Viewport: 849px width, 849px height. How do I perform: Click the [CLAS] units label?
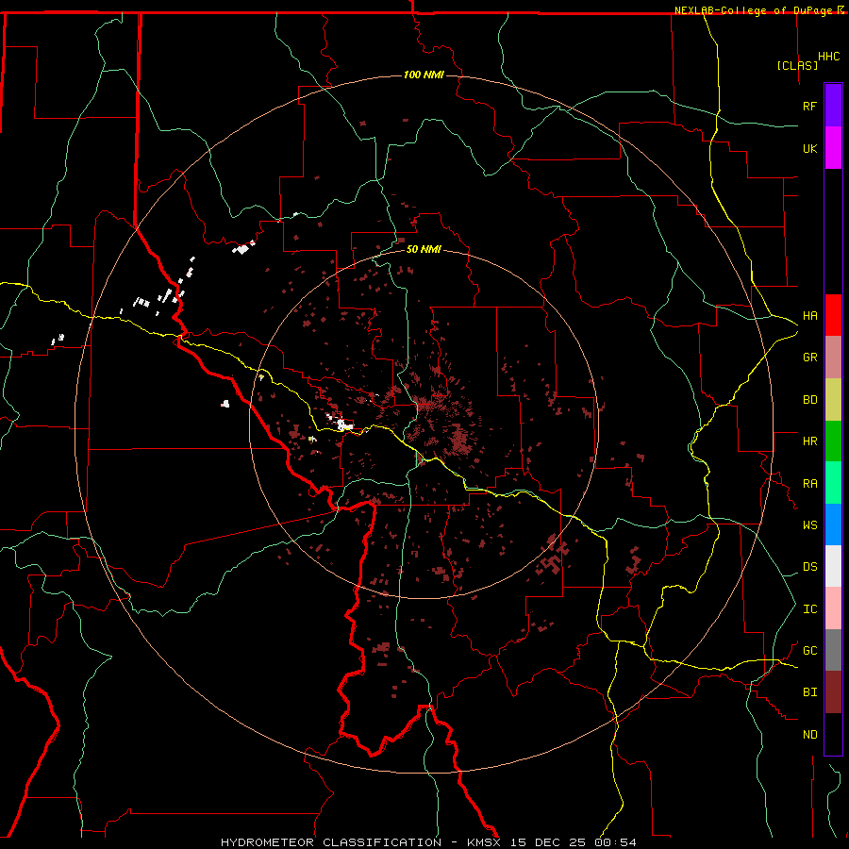coord(797,66)
